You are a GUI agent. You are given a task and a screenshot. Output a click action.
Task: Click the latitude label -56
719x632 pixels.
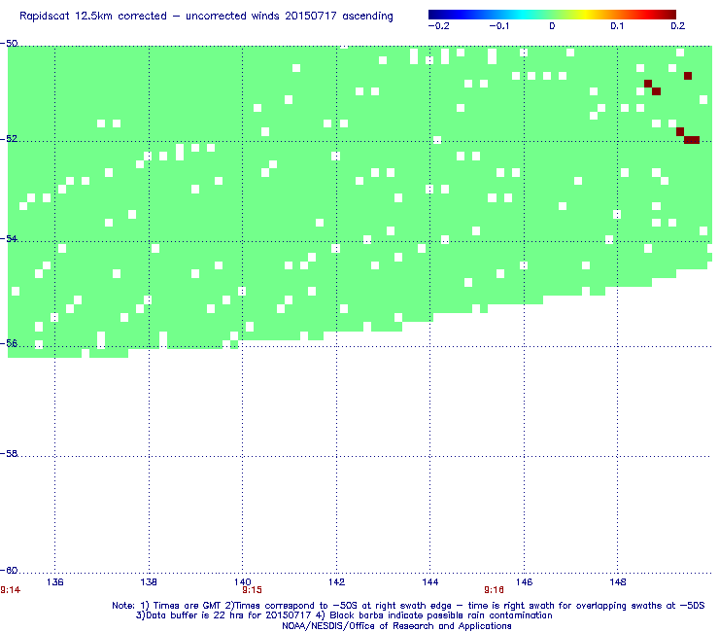pos(9,344)
